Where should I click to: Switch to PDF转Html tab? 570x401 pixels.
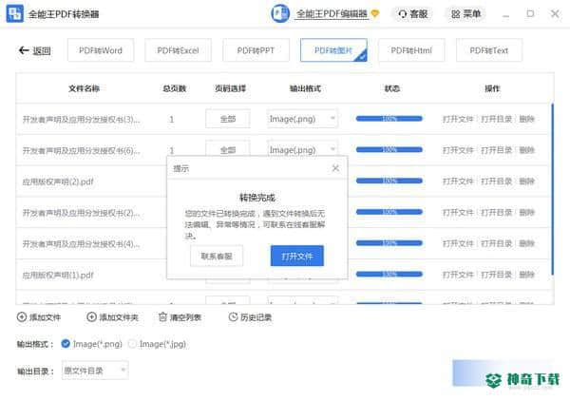click(411, 50)
